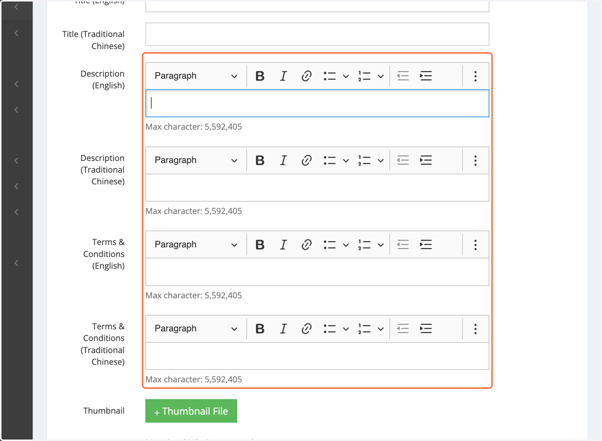Open more options in Description (Traditional Chinese) toolbar
602x441 pixels.
click(x=475, y=160)
